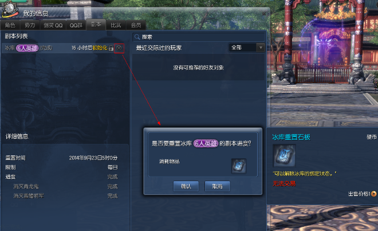Click the pin icon at the panel's top-right corner
Image resolution: width=378 pixels, height=231 pixels.
pyautogui.click(x=264, y=14)
